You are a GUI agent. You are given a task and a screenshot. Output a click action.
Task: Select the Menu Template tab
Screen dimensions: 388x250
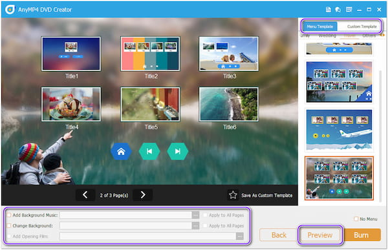pyautogui.click(x=319, y=26)
